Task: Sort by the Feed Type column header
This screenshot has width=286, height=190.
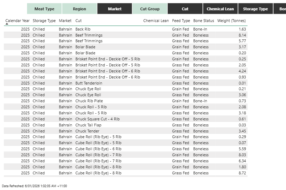Action: coord(181,21)
